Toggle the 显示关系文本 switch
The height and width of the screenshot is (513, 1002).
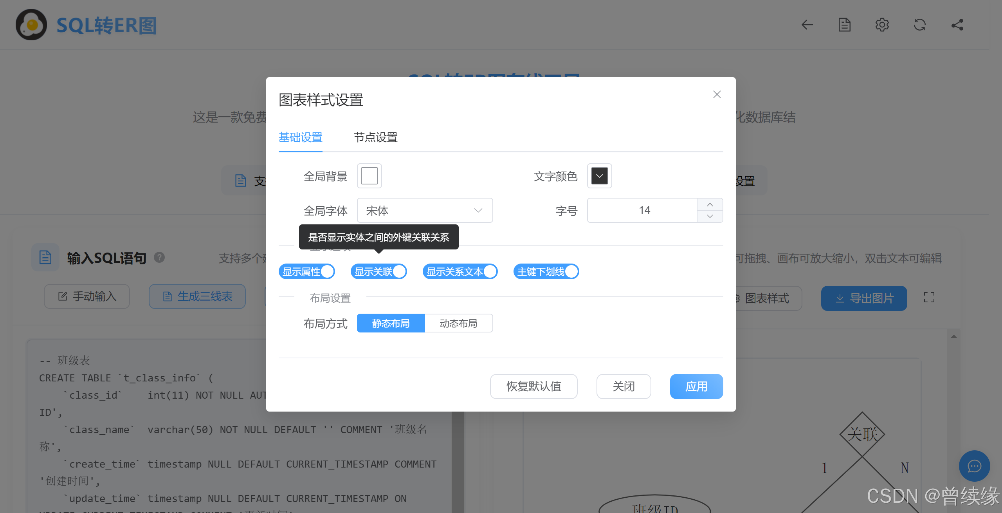click(x=460, y=271)
